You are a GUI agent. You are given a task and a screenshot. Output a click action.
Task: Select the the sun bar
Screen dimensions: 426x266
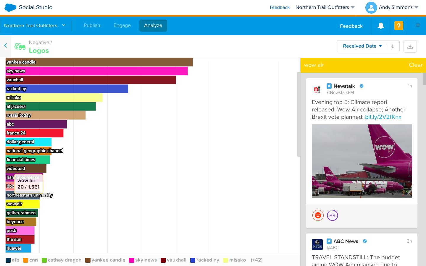pos(20,239)
